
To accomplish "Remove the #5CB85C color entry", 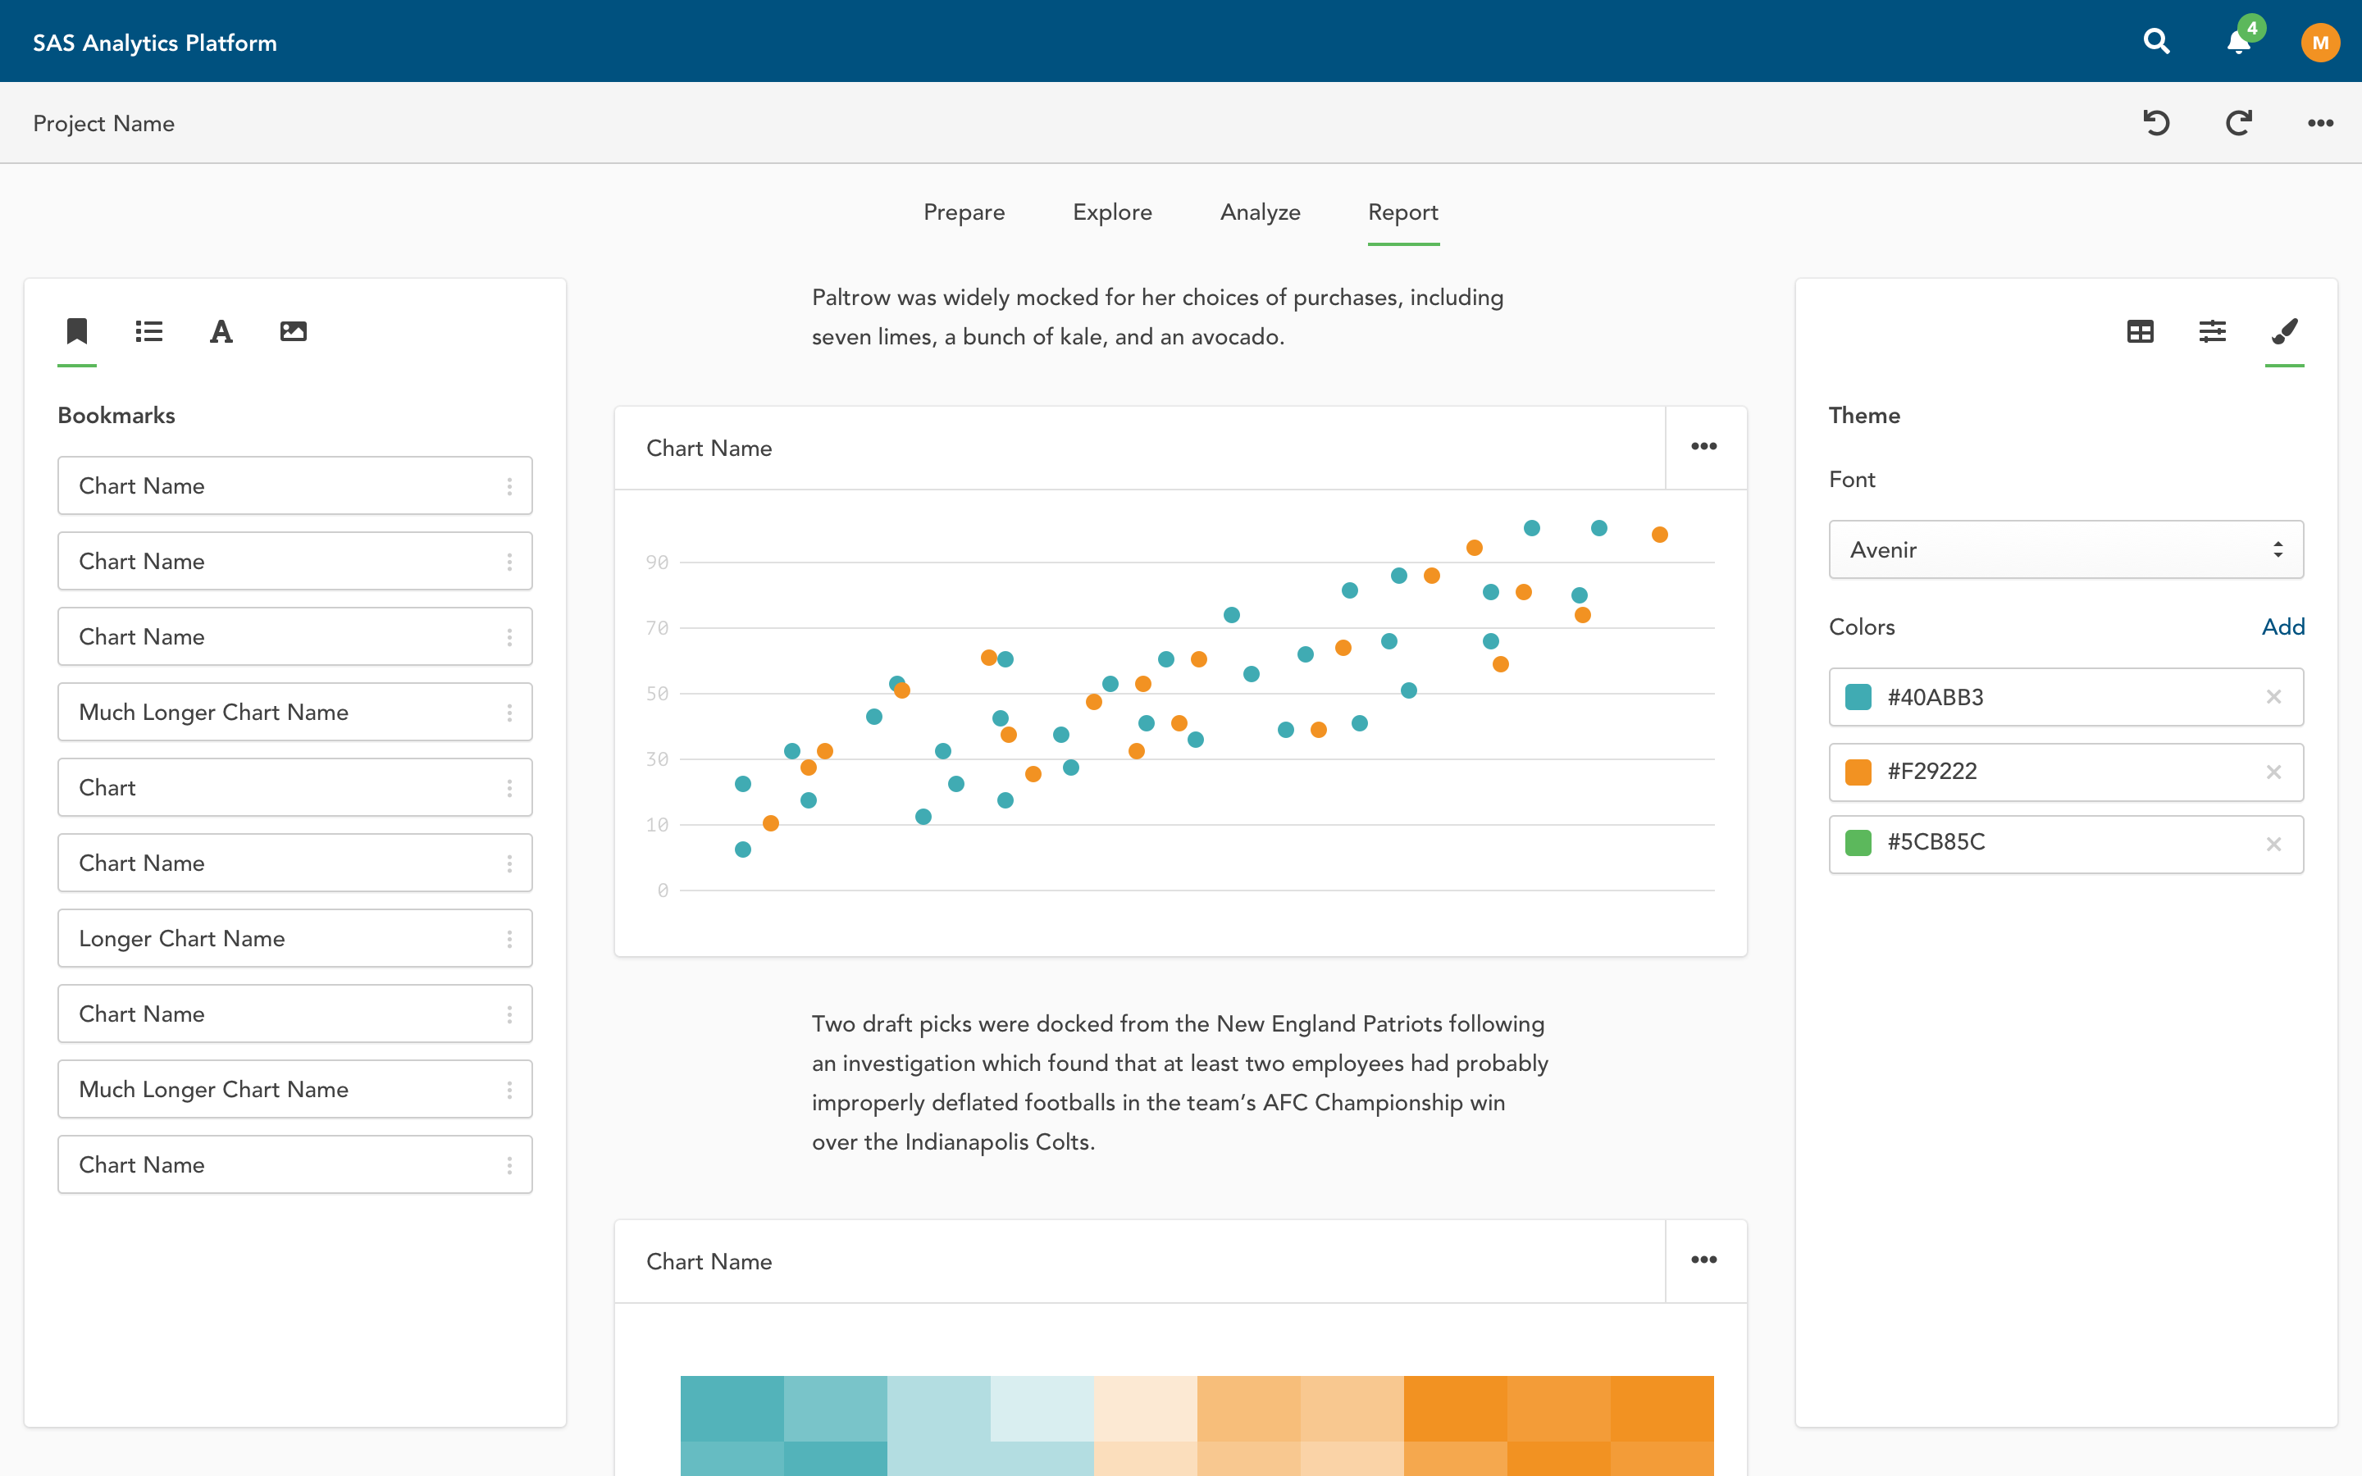I will [2273, 845].
